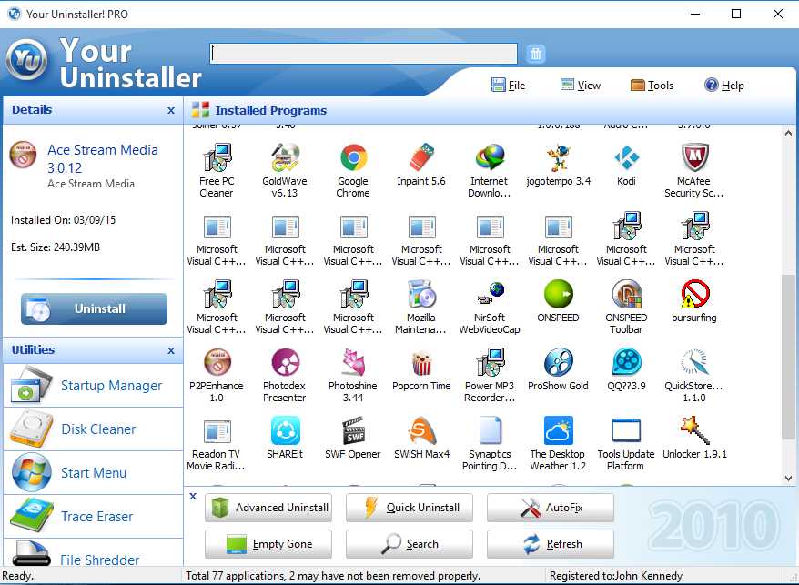Image resolution: width=799 pixels, height=585 pixels.
Task: Select the oursurfing program icon
Action: (694, 294)
